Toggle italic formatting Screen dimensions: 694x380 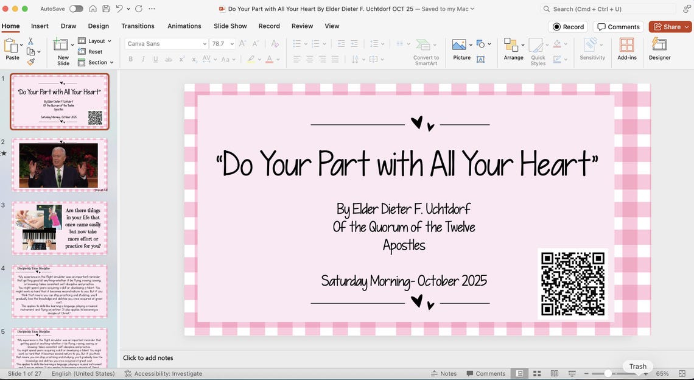(142, 58)
